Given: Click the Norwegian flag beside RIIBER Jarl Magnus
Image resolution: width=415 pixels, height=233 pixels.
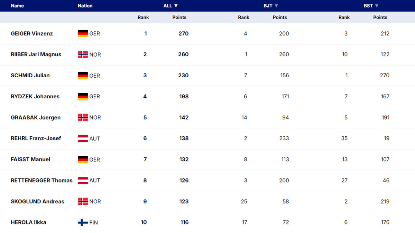Looking at the screenshot, I should [83, 55].
